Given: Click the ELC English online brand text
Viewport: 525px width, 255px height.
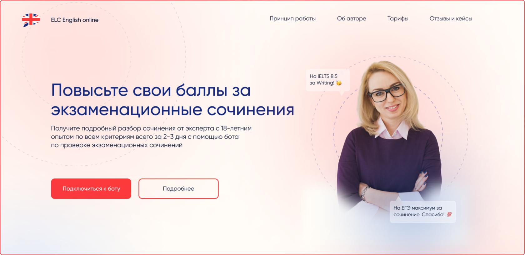Looking at the screenshot, I should pyautogui.click(x=75, y=20).
